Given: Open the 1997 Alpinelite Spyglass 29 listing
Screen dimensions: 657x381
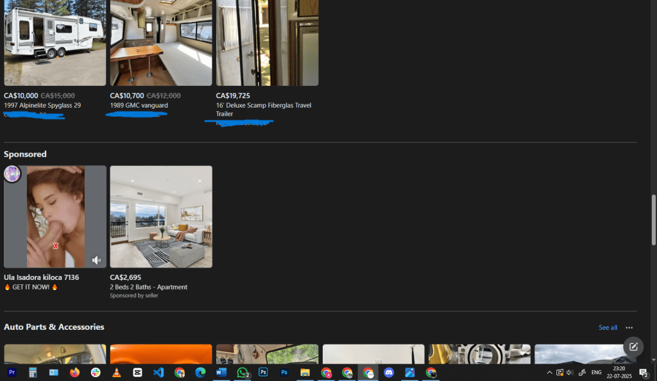Looking at the screenshot, I should click(x=42, y=105).
